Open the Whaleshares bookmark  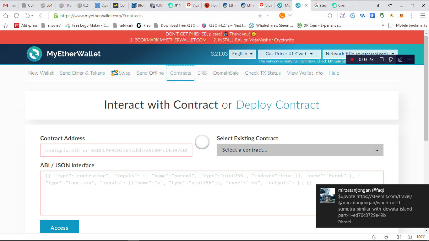[x=271, y=25]
